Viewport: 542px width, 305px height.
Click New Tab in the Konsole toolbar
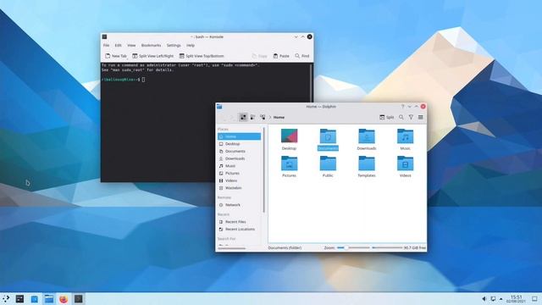click(116, 56)
